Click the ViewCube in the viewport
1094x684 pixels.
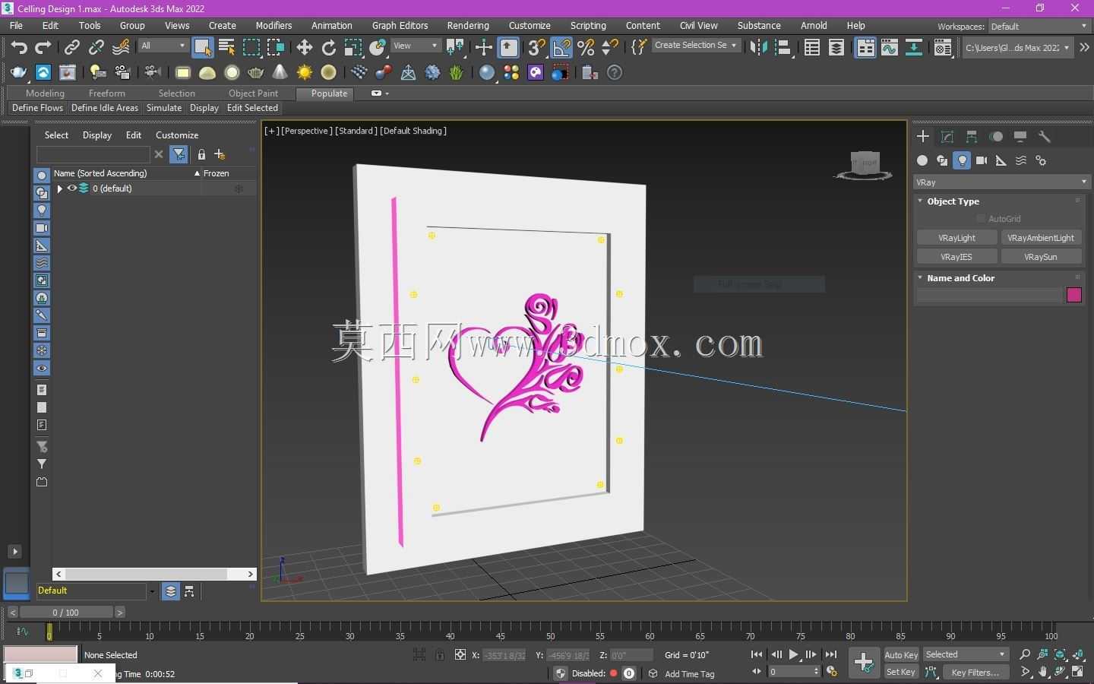[864, 165]
